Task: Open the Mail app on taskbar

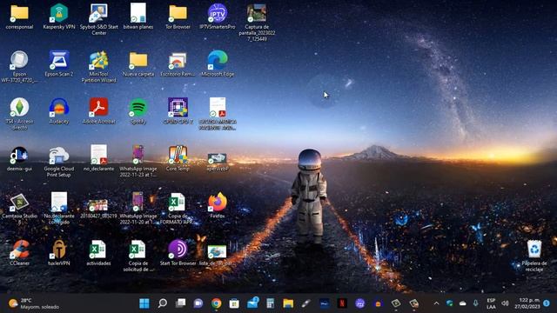Action: coord(252,303)
